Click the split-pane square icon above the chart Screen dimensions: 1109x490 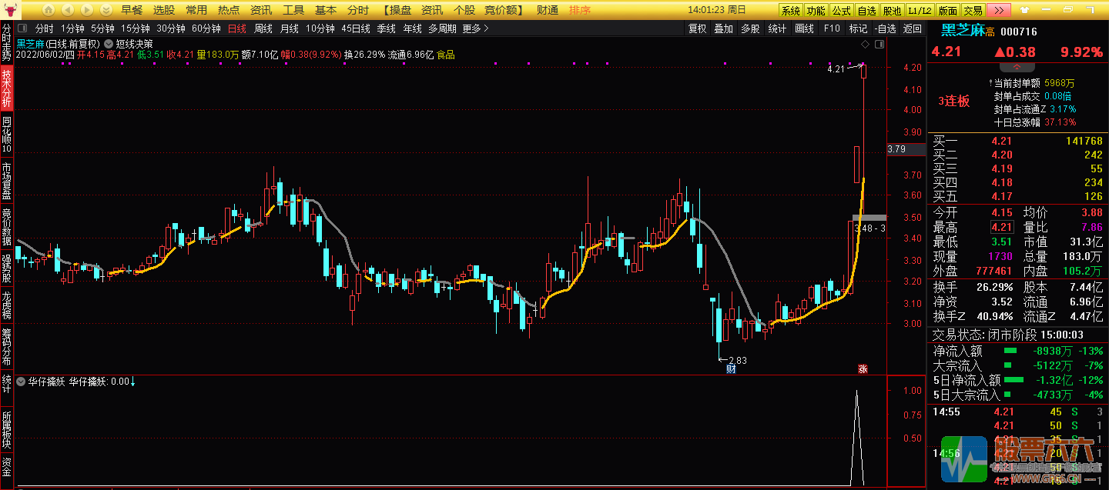(x=879, y=45)
